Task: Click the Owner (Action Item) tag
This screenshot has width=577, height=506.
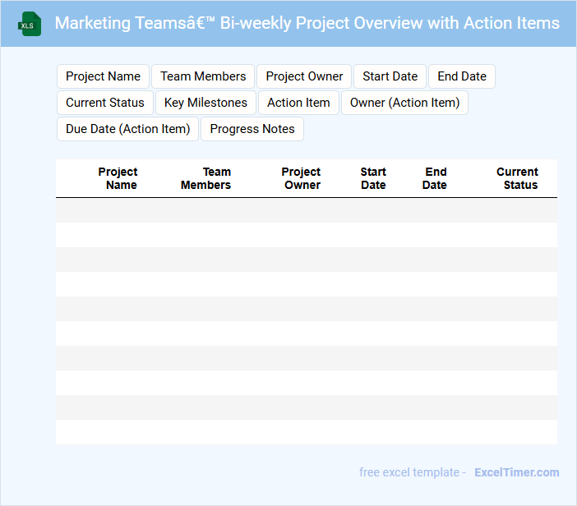Action: (404, 103)
